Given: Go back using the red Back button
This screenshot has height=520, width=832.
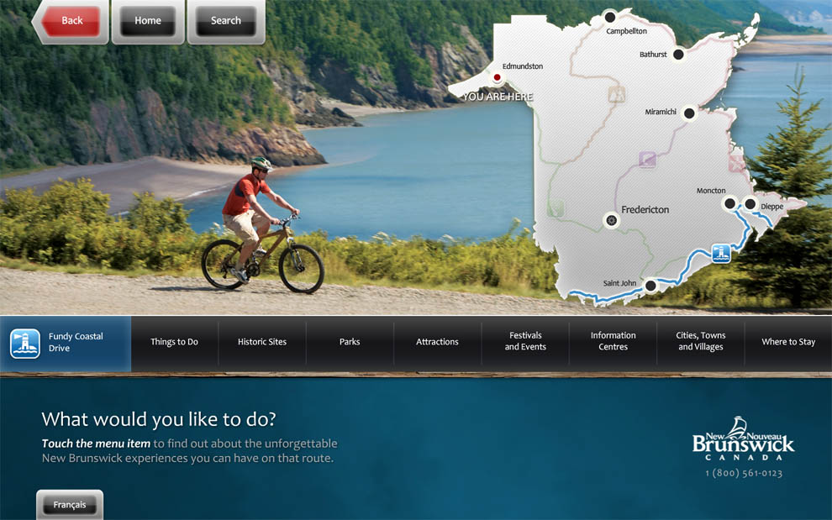Looking at the screenshot, I should point(70,21).
